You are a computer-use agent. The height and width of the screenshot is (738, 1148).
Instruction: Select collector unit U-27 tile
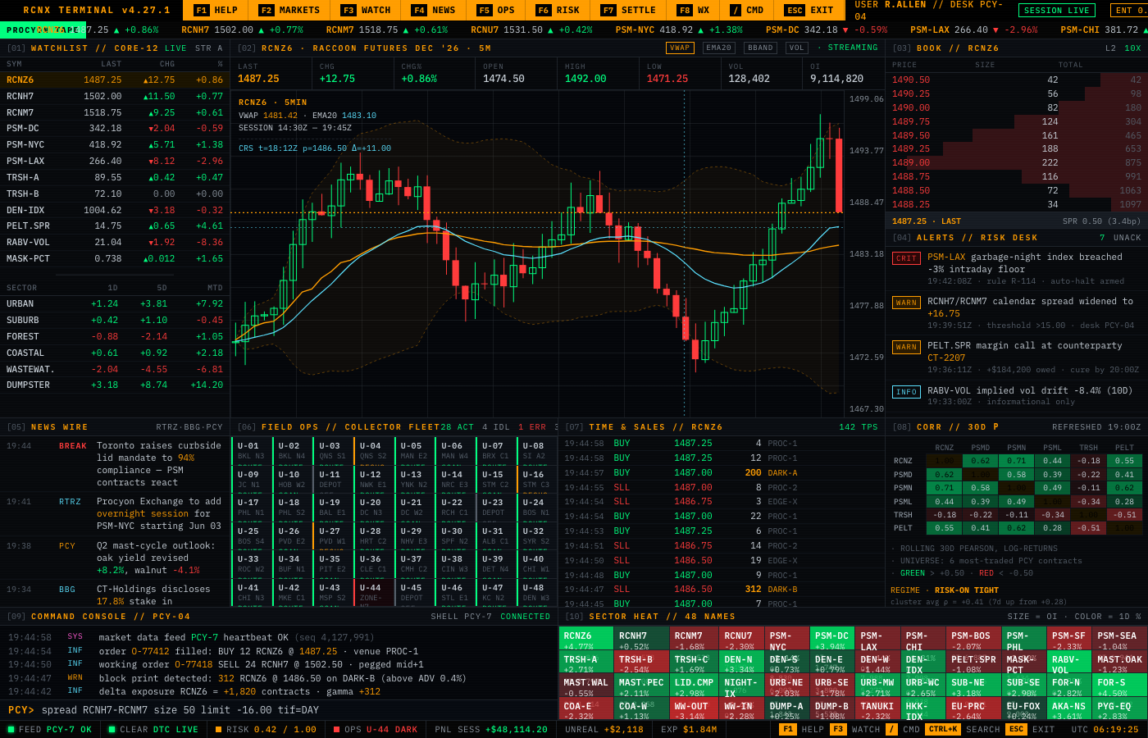point(333,536)
